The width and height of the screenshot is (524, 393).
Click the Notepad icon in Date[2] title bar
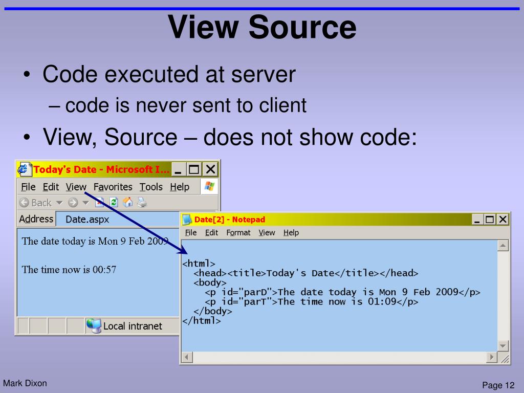(x=187, y=220)
